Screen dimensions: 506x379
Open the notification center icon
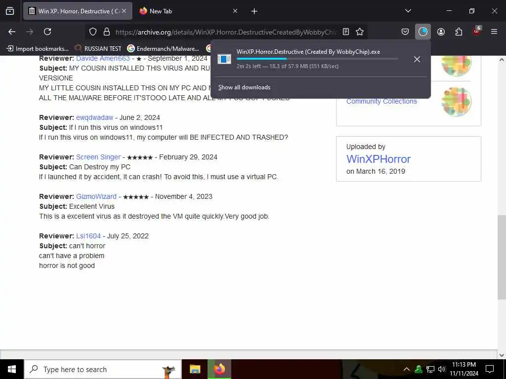click(490, 369)
